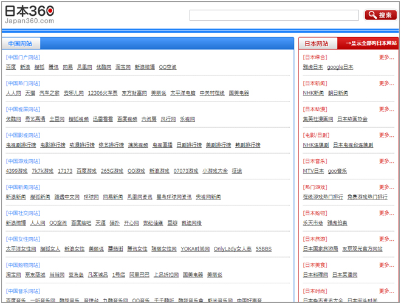Open the 开心网 link
The image size is (401, 304).
(131, 223)
